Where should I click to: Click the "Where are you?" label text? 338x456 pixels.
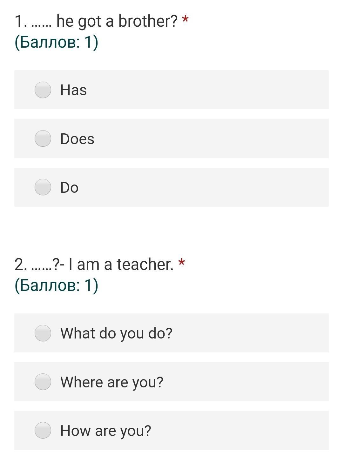point(112,382)
